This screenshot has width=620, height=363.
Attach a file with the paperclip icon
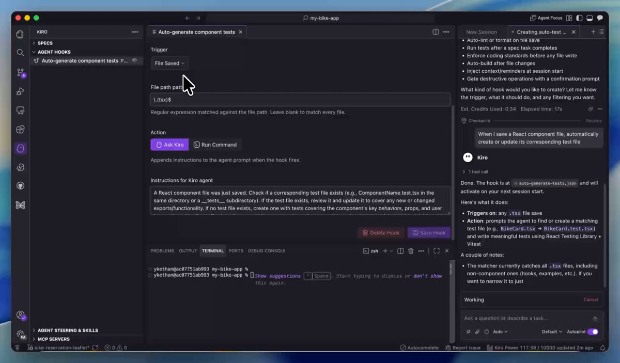pos(477,332)
